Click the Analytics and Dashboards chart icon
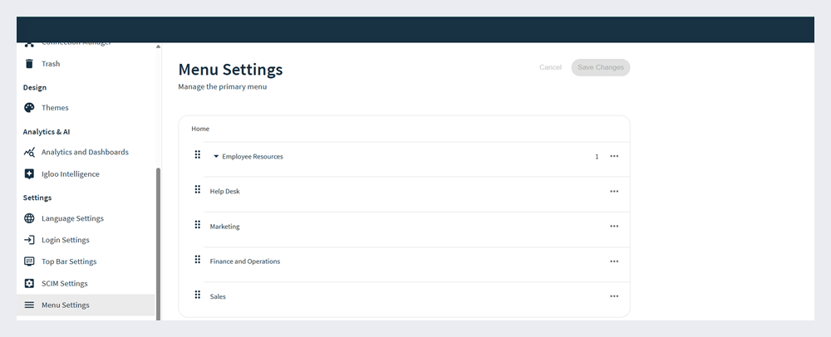 [29, 152]
